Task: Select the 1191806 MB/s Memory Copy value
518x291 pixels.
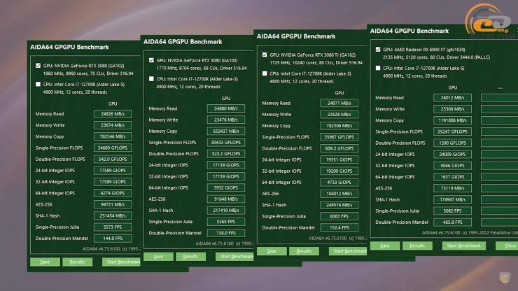Action: pyautogui.click(x=453, y=120)
